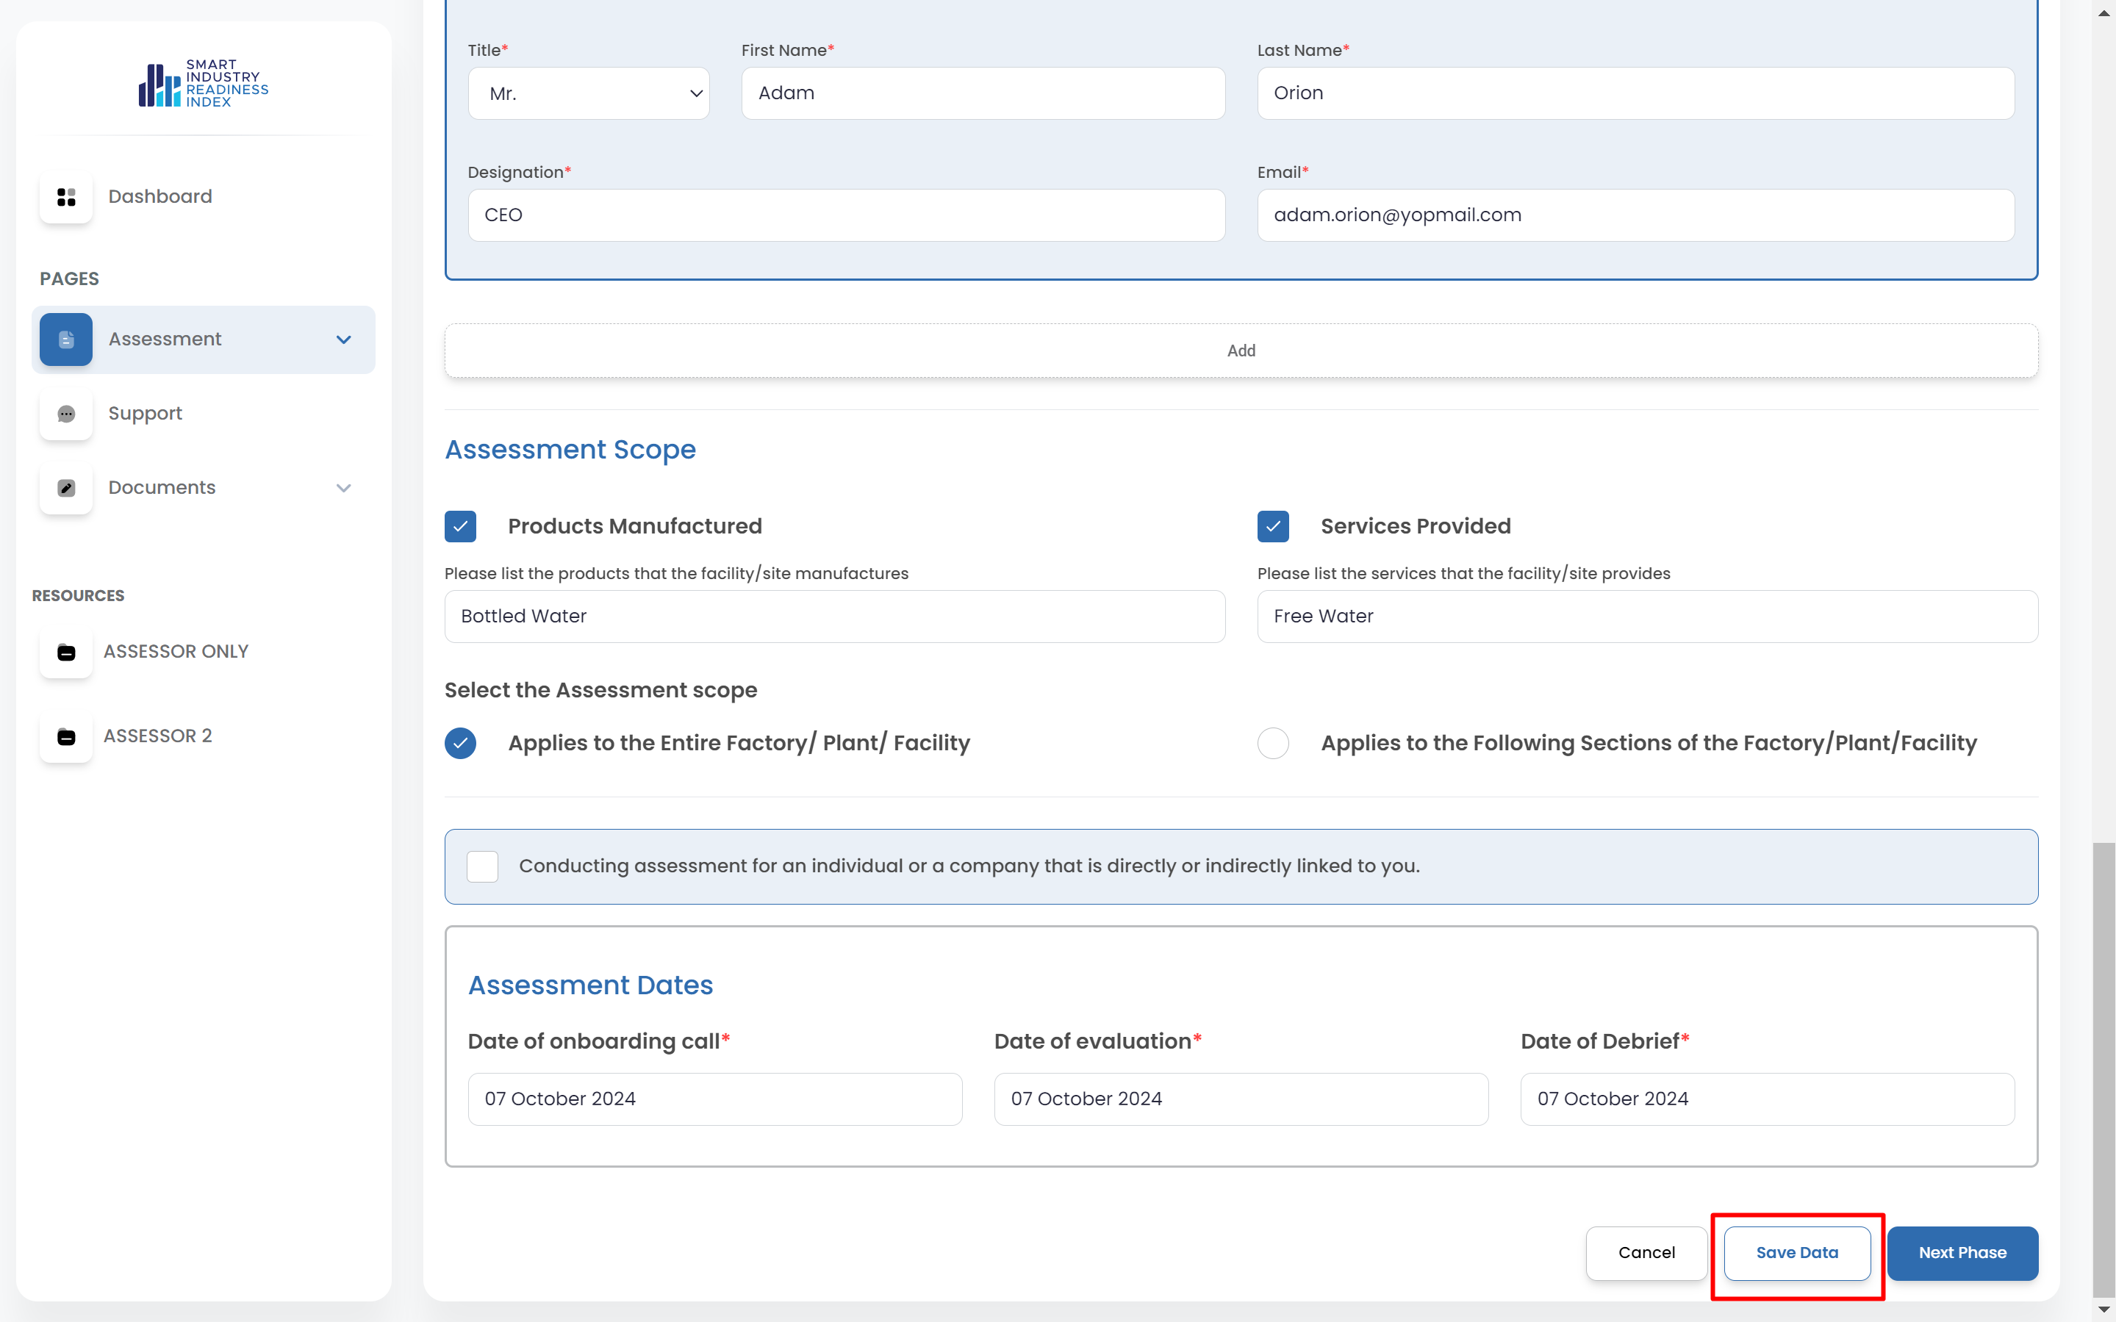
Task: Click the ASSESSOR 2 folder icon
Action: coord(65,736)
